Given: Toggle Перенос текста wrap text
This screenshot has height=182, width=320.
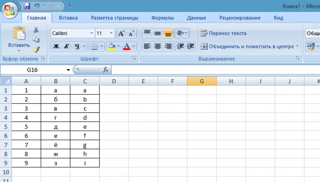Looking at the screenshot, I should (223, 33).
